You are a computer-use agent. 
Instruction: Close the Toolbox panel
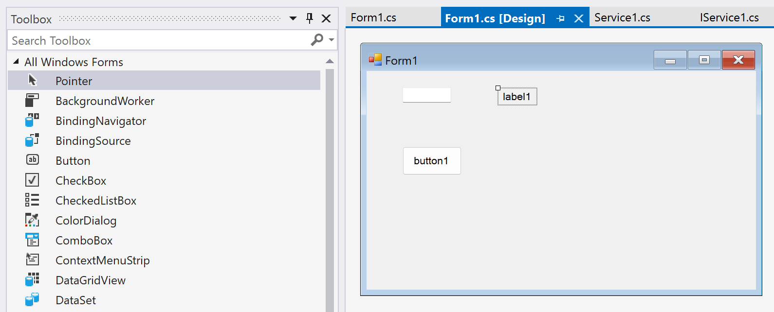pos(326,18)
